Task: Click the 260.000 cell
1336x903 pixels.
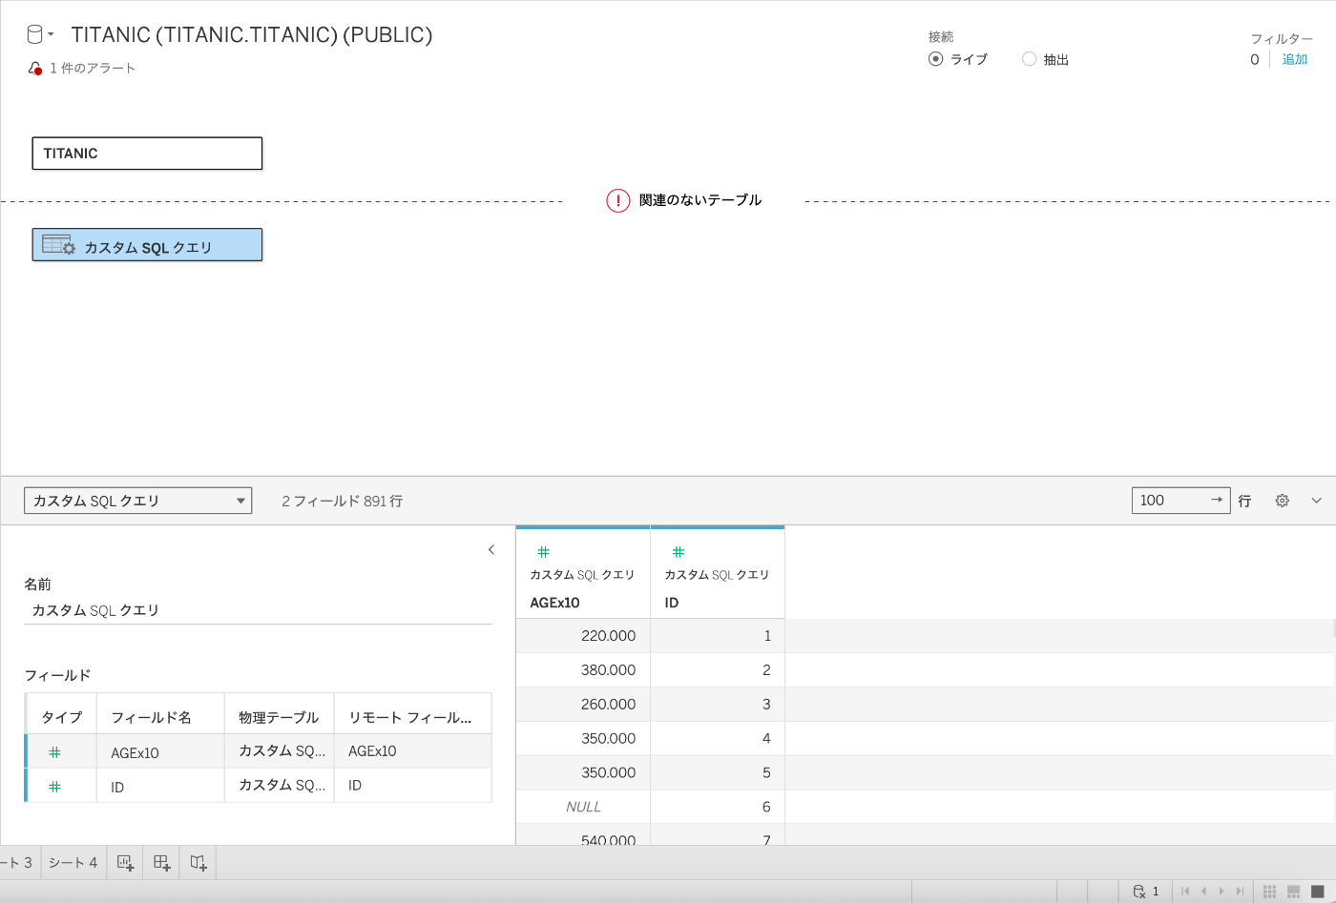Action: tap(583, 705)
